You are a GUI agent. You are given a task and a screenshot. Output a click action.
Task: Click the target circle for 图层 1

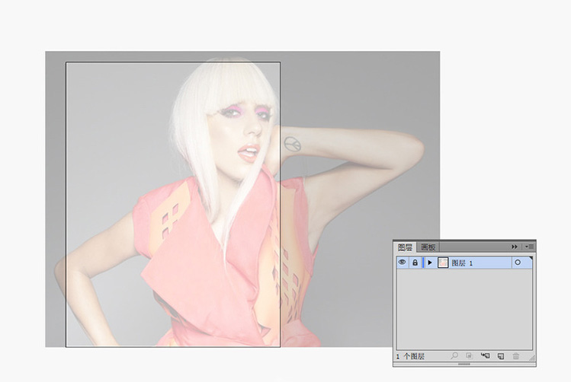[x=518, y=263]
